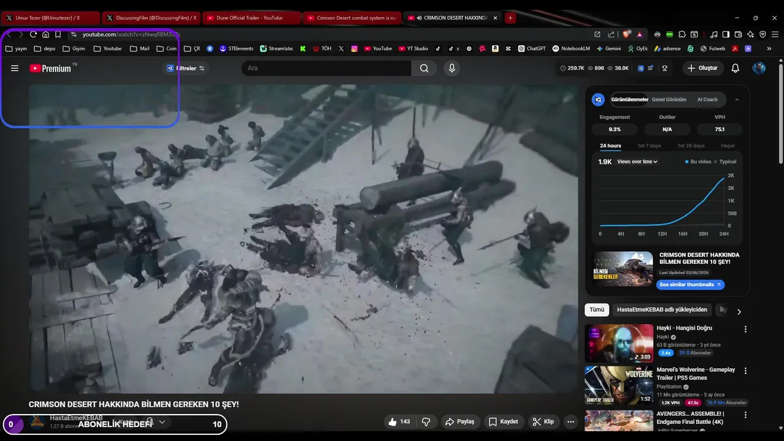Open Brave Rewards triangle icon

click(639, 34)
